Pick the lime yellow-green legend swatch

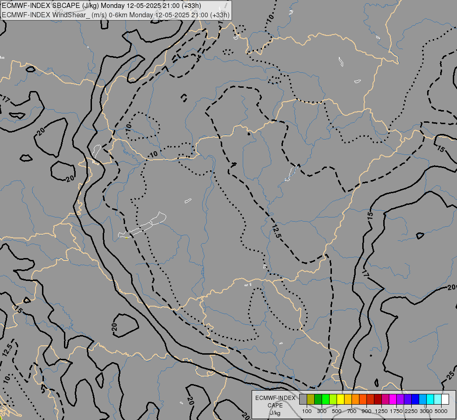coord(333,399)
